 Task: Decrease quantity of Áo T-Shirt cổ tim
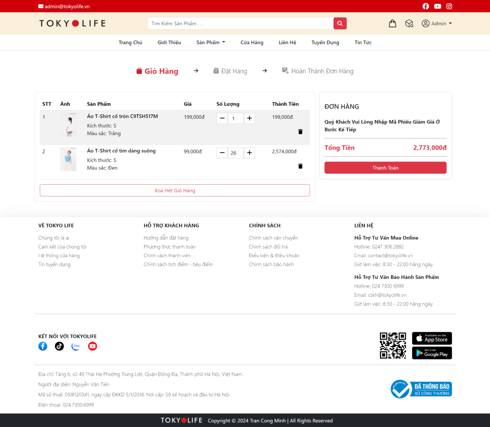tap(222, 153)
